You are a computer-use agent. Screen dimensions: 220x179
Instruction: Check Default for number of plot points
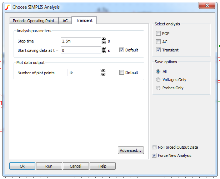click(122, 73)
